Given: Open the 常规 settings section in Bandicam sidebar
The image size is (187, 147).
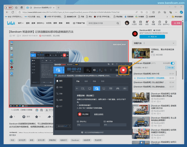Looking at the screenshot, I should (x=61, y=87).
